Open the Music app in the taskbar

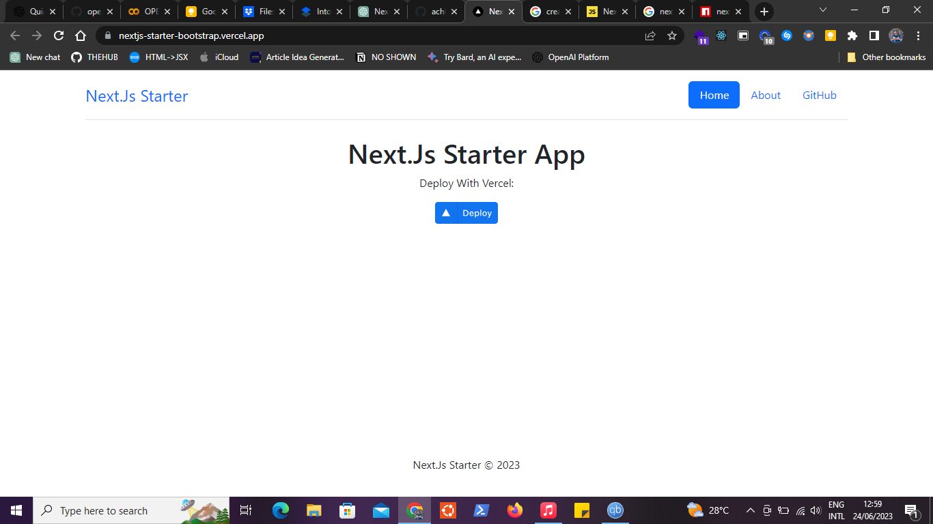(548, 510)
